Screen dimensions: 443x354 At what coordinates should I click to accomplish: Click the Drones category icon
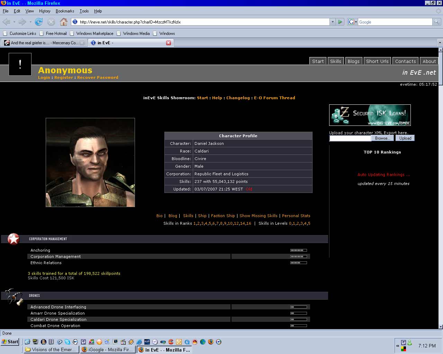tap(14, 297)
